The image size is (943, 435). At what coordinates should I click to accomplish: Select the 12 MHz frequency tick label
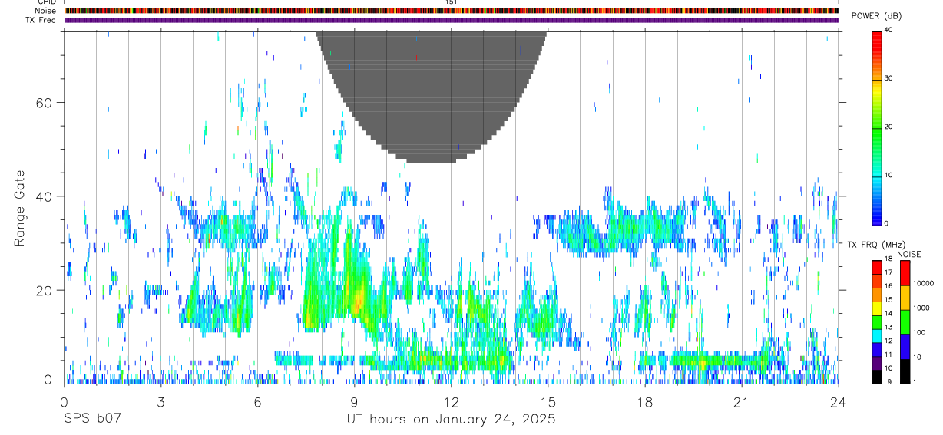pos(888,341)
